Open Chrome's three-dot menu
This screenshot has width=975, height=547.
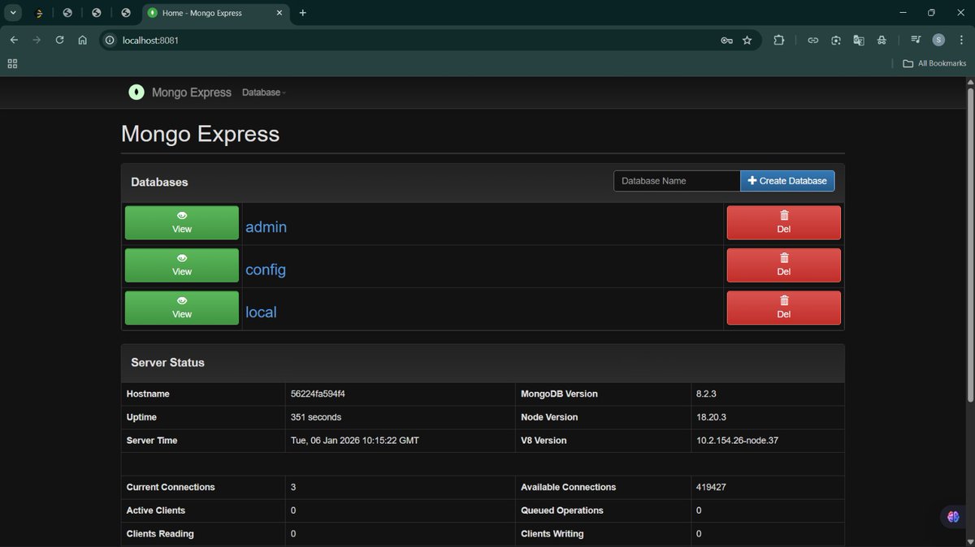point(960,40)
